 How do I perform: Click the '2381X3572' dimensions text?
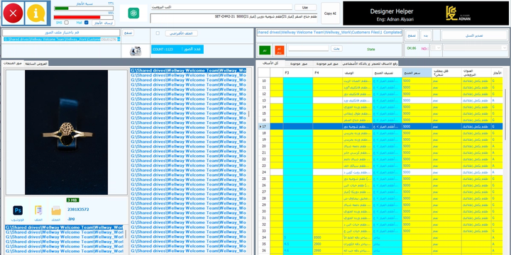click(x=78, y=210)
